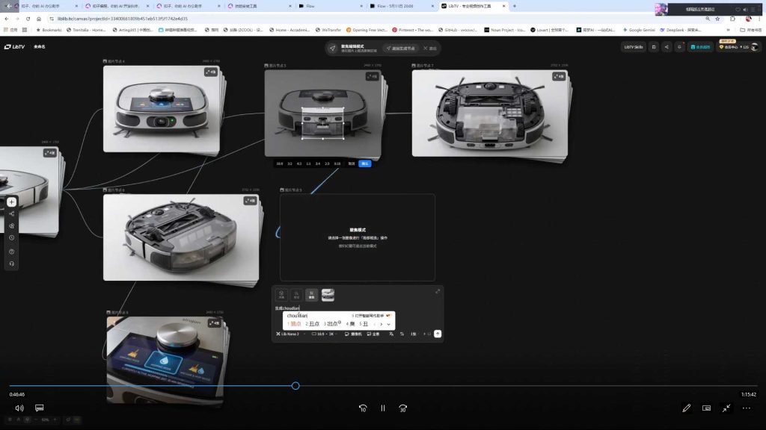Open the video player pen annotation tool
Viewport: 766px width, 430px height.
(687, 408)
